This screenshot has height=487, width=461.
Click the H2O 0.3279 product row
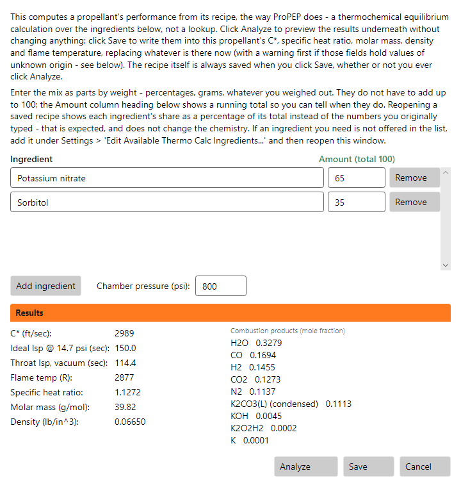[x=256, y=343]
